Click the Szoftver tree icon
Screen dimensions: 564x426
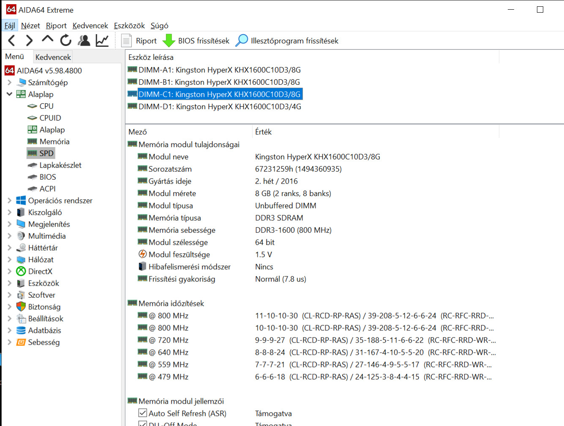[x=21, y=295]
